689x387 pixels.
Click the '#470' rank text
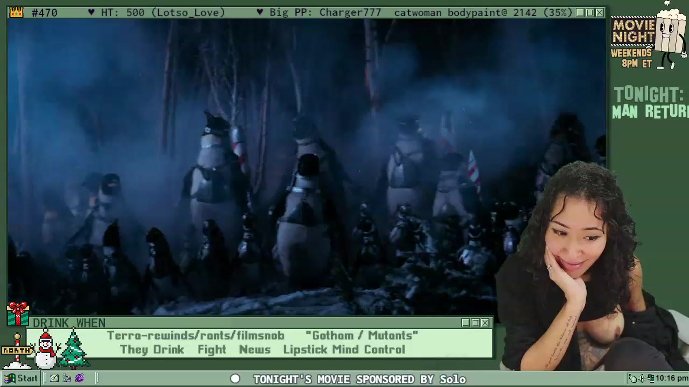tap(44, 13)
